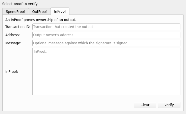Click the Verify button
Image resolution: width=186 pixels, height=114 pixels.
(169, 105)
